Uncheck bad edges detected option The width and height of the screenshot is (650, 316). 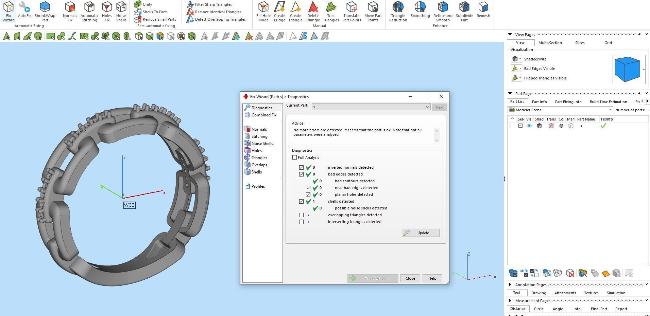point(301,174)
